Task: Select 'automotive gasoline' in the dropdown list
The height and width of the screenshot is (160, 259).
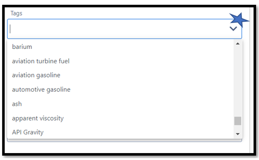Action: (41, 89)
